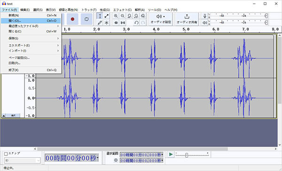This screenshot has width=282, height=171.
Task: Open selection end time format arrow
Action: [162, 160]
